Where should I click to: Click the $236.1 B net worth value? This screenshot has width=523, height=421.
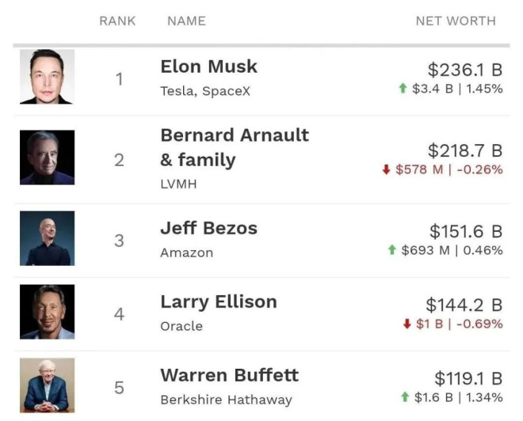tap(465, 70)
